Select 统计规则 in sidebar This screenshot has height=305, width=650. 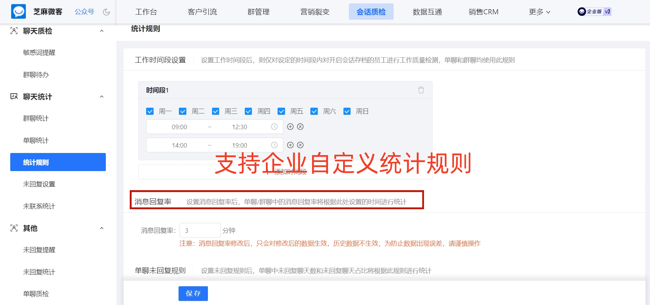[58, 162]
